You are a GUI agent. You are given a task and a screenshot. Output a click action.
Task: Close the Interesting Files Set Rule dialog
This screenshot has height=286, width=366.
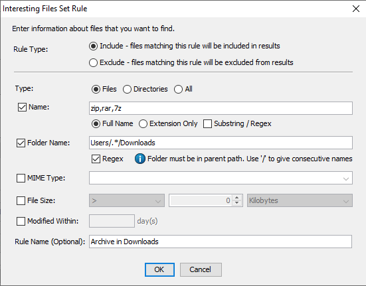[356, 9]
